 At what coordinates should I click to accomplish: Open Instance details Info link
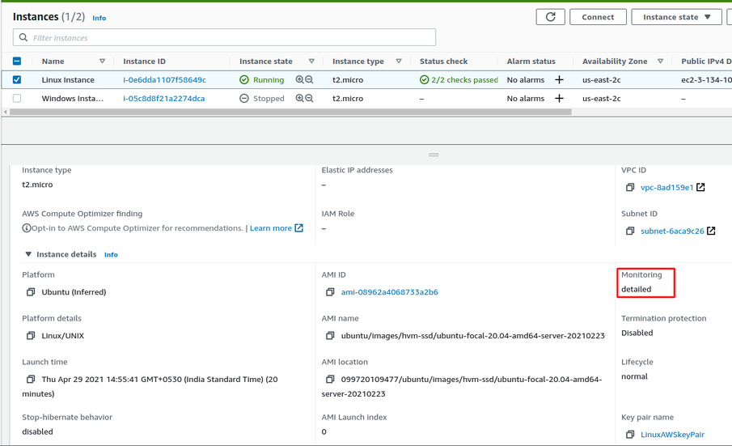coord(111,254)
